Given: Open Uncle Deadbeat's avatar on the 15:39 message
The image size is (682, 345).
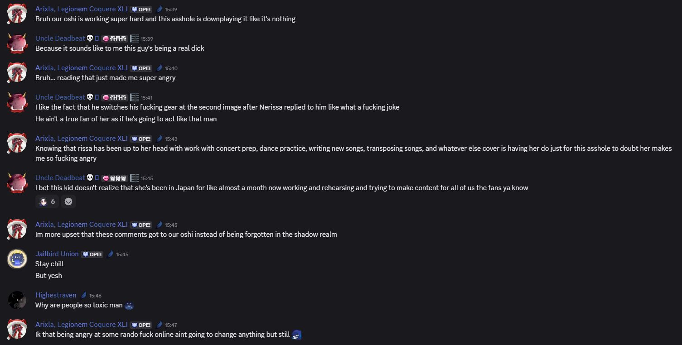Looking at the screenshot, I should [17, 43].
